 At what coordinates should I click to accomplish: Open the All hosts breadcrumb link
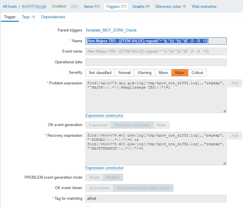coord(10,6)
